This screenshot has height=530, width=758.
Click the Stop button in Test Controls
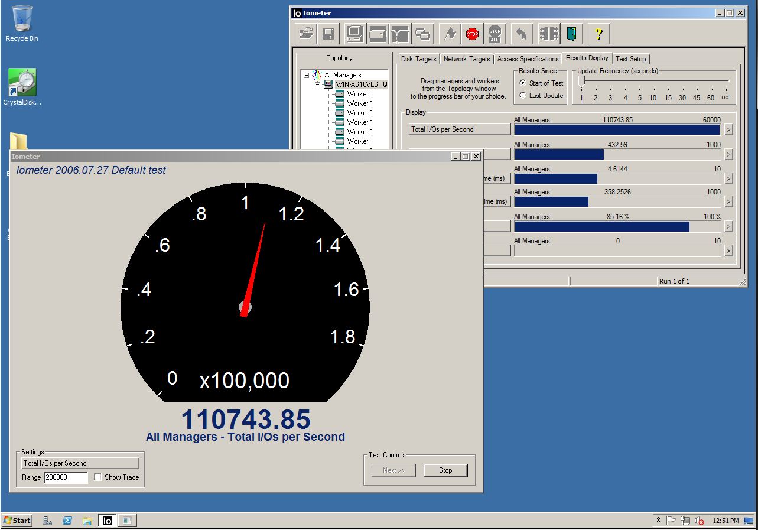coord(445,470)
